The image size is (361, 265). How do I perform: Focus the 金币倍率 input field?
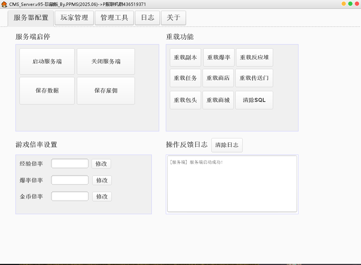click(70, 196)
